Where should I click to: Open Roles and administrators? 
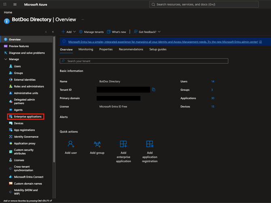(29, 86)
